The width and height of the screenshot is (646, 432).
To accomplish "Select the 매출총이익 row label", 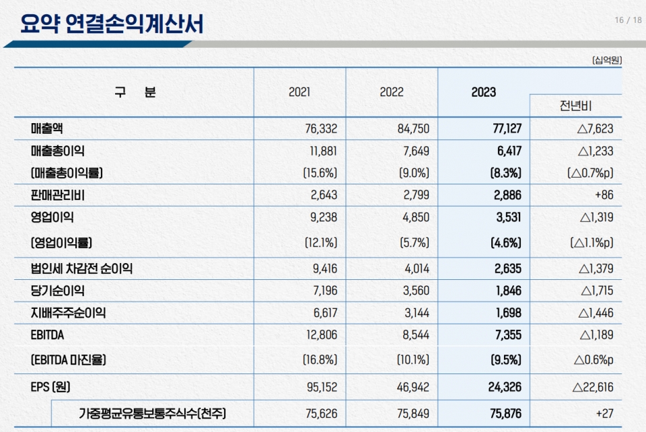I will tap(58, 151).
